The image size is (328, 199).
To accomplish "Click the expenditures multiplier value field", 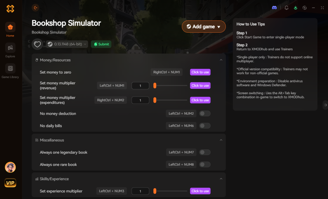I will (x=140, y=100).
